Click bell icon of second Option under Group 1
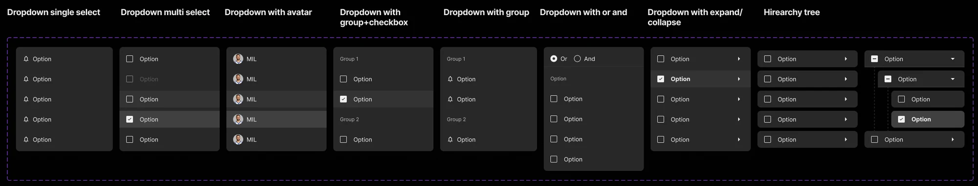 coord(450,99)
